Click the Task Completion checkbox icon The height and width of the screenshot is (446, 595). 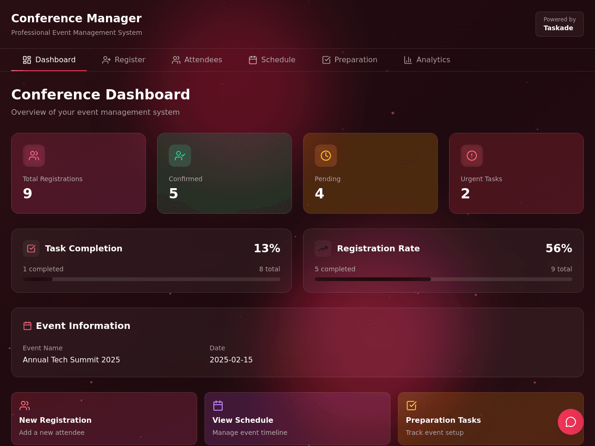pyautogui.click(x=31, y=249)
